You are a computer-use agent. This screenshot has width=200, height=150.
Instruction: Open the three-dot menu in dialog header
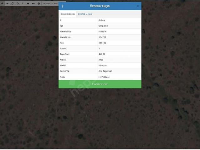pos(62,6)
